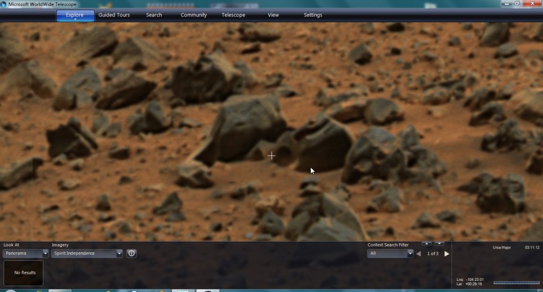The width and height of the screenshot is (543, 292).
Task: Click the No Results thumbnail box
Action: 24,272
